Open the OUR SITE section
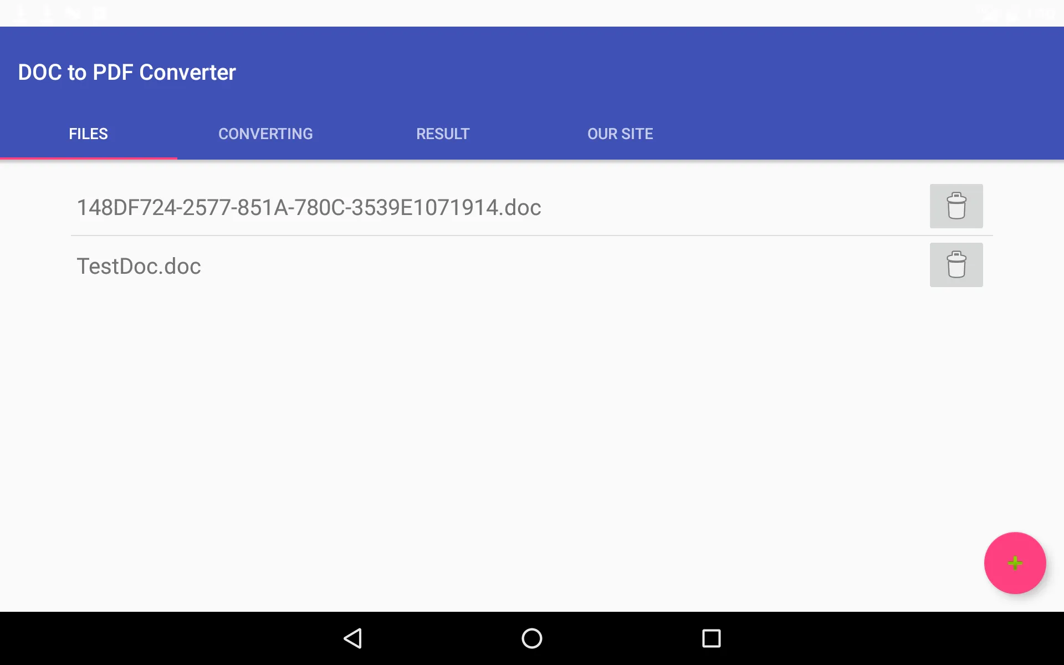This screenshot has height=665, width=1064. (621, 134)
